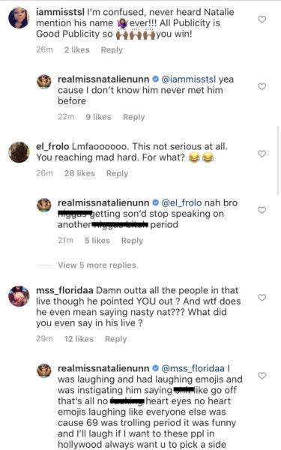Expand View 5 more replies
The image size is (281, 450).
(97, 265)
